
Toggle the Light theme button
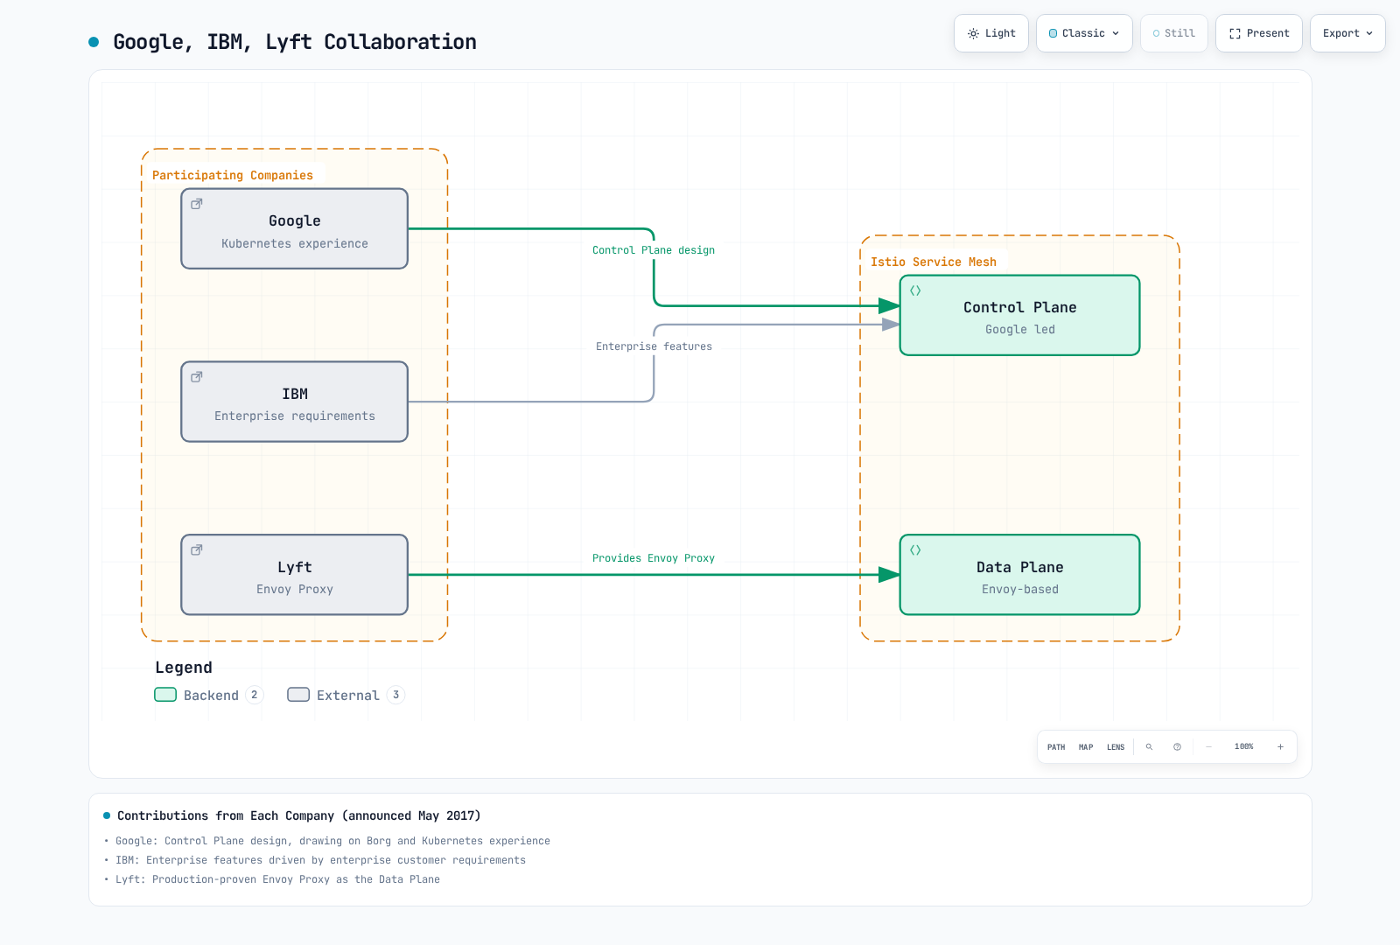[x=991, y=33]
